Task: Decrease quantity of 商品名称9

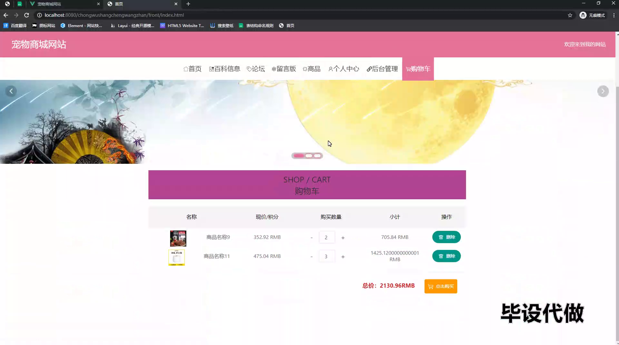Action: point(311,238)
